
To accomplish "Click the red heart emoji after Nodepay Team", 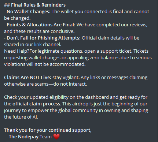I will coord(56,137).
